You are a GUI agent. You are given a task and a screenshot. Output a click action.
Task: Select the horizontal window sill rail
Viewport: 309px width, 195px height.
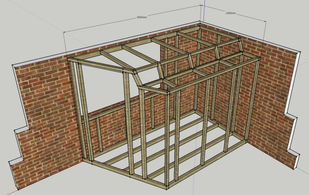(105, 113)
